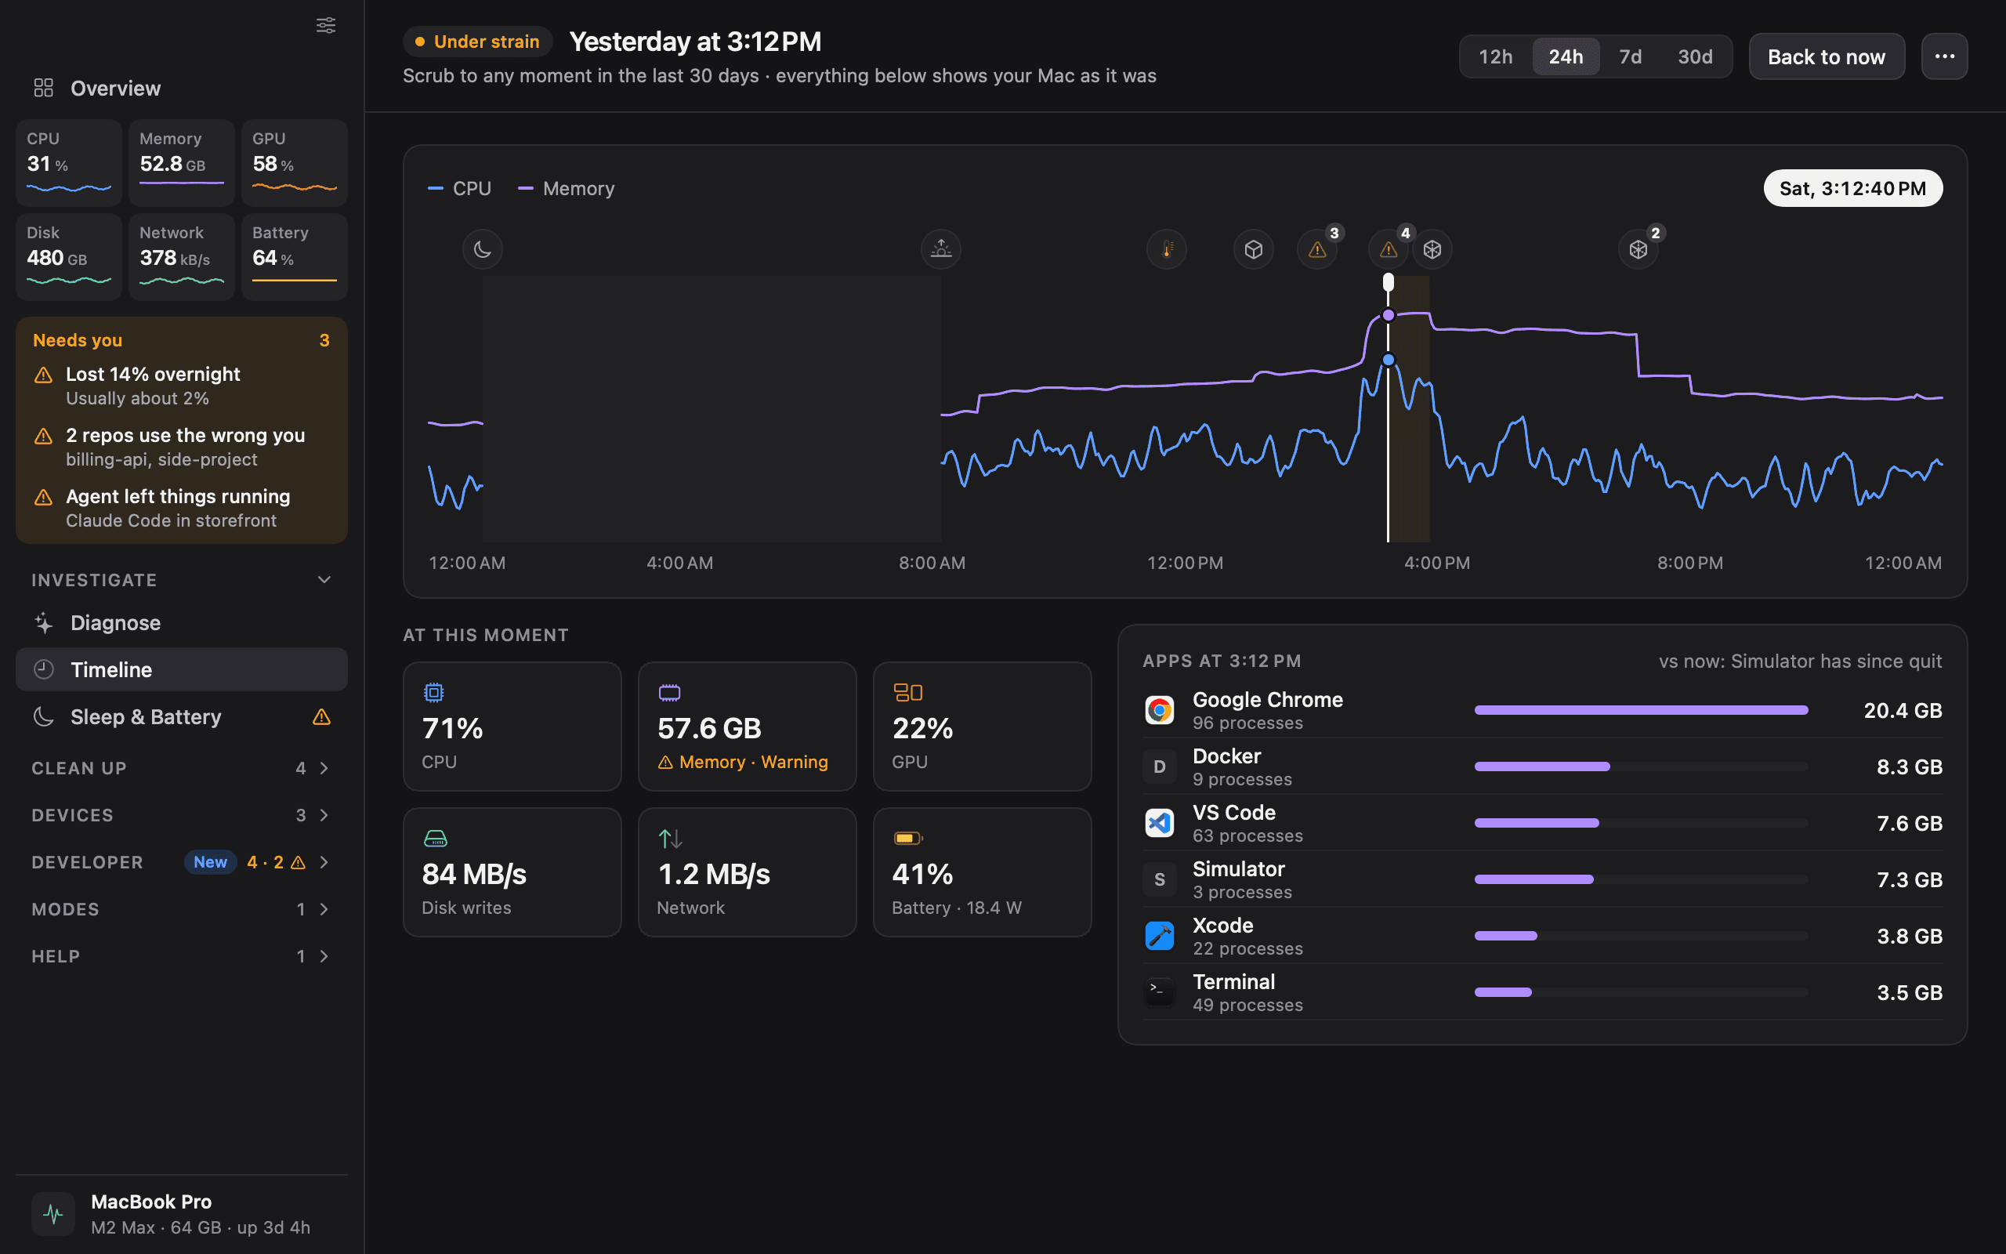Expand the Clean Up section
The height and width of the screenshot is (1254, 2006).
coord(182,768)
